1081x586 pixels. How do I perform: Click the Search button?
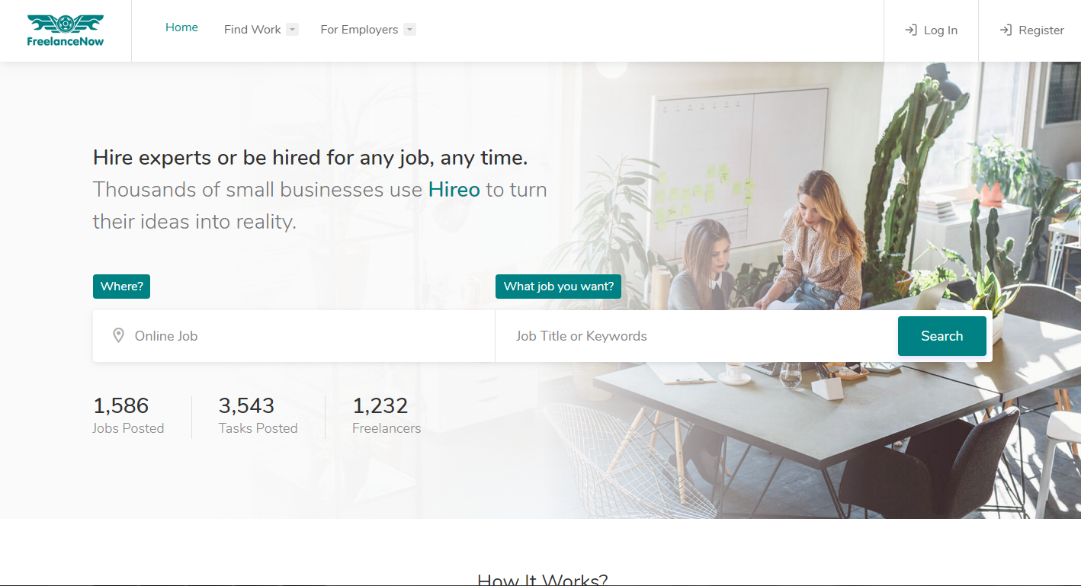coord(942,336)
